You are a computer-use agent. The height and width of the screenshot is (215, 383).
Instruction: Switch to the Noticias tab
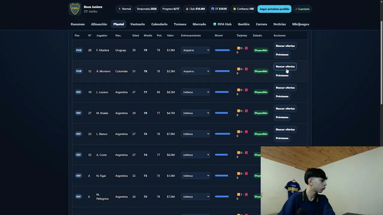click(279, 24)
